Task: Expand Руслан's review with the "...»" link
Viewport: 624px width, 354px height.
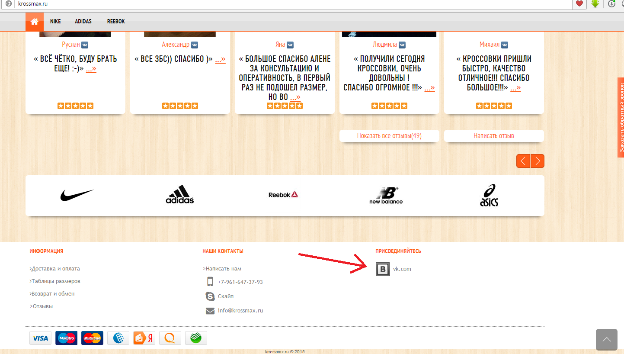Action: (91, 69)
